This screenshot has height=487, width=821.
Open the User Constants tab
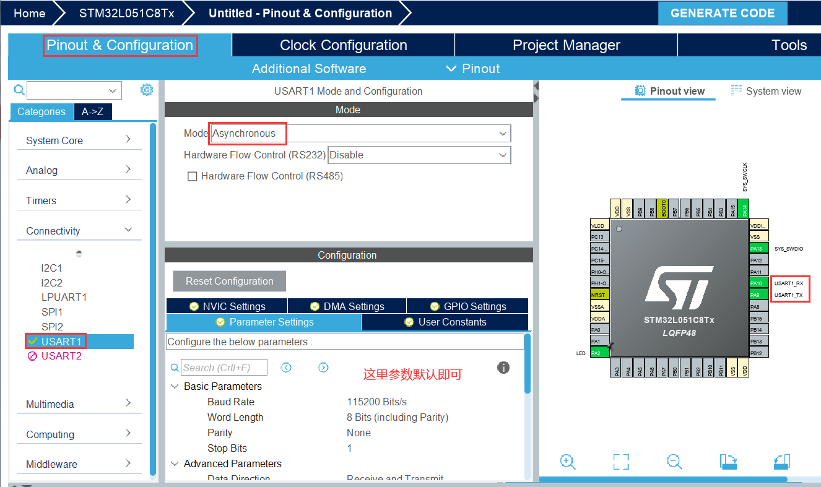pos(445,322)
